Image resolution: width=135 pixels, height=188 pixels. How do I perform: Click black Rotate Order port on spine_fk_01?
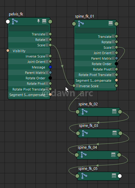(116, 64)
